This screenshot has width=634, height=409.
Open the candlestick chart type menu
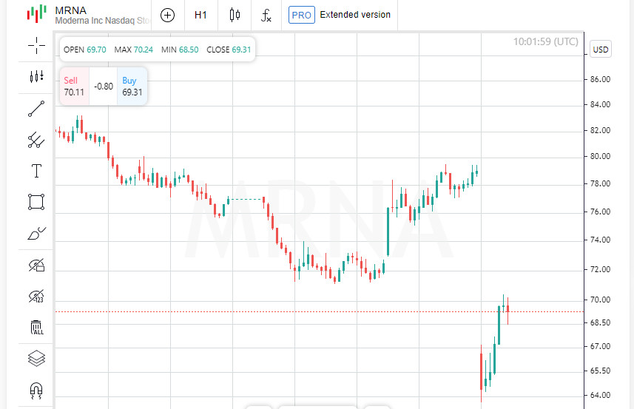coord(235,15)
